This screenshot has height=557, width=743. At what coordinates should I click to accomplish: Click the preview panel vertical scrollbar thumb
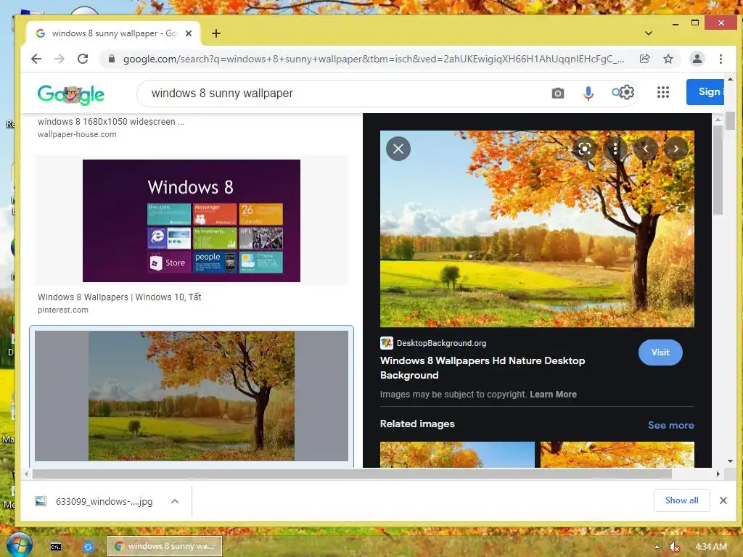click(718, 170)
